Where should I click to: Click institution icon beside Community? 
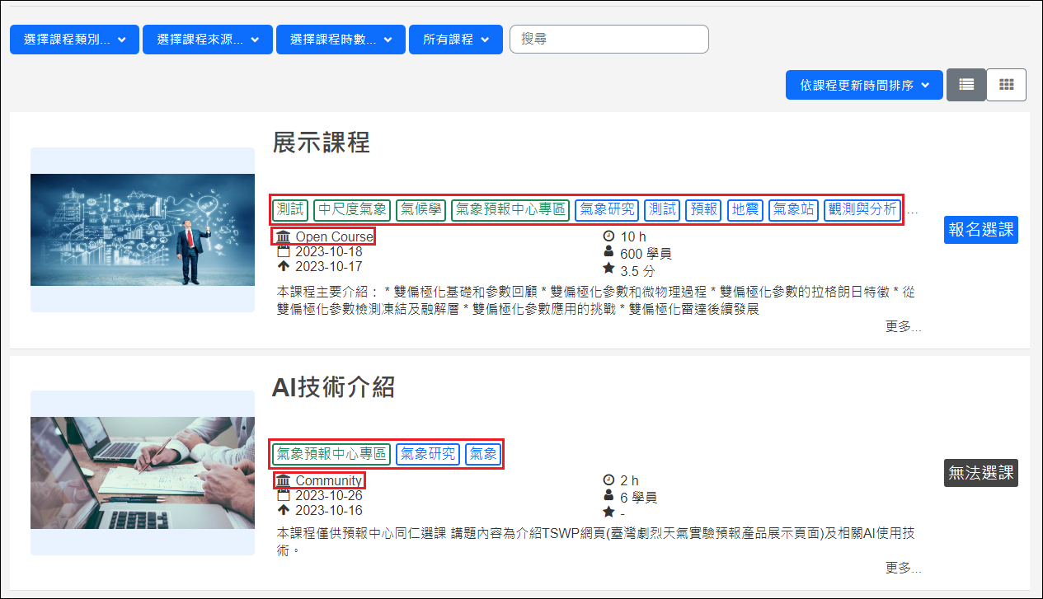coord(284,480)
